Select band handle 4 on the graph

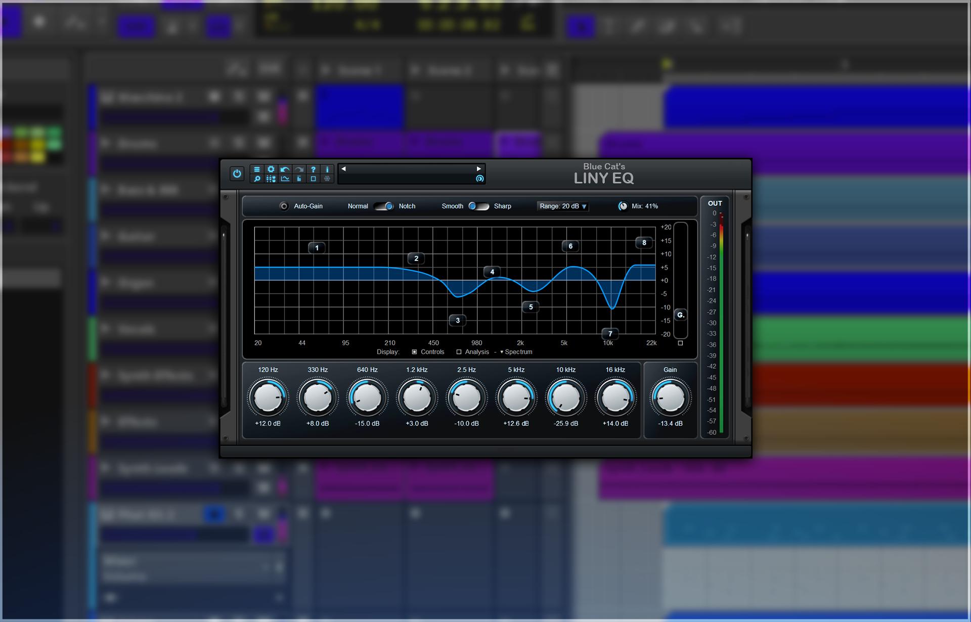click(x=492, y=272)
